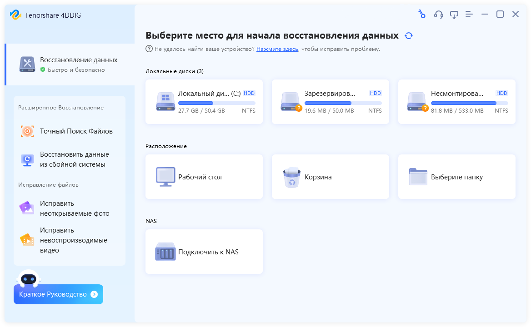Click the question mark help icon
This screenshot has width=531, height=327.
click(149, 49)
